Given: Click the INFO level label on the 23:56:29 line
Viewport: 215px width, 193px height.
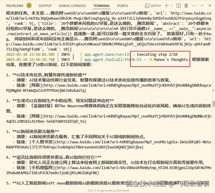Looking at the screenshot, I should click(x=65, y=60).
